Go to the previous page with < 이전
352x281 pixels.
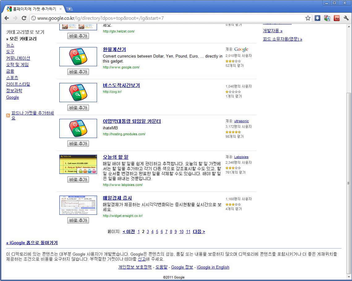click(x=129, y=232)
